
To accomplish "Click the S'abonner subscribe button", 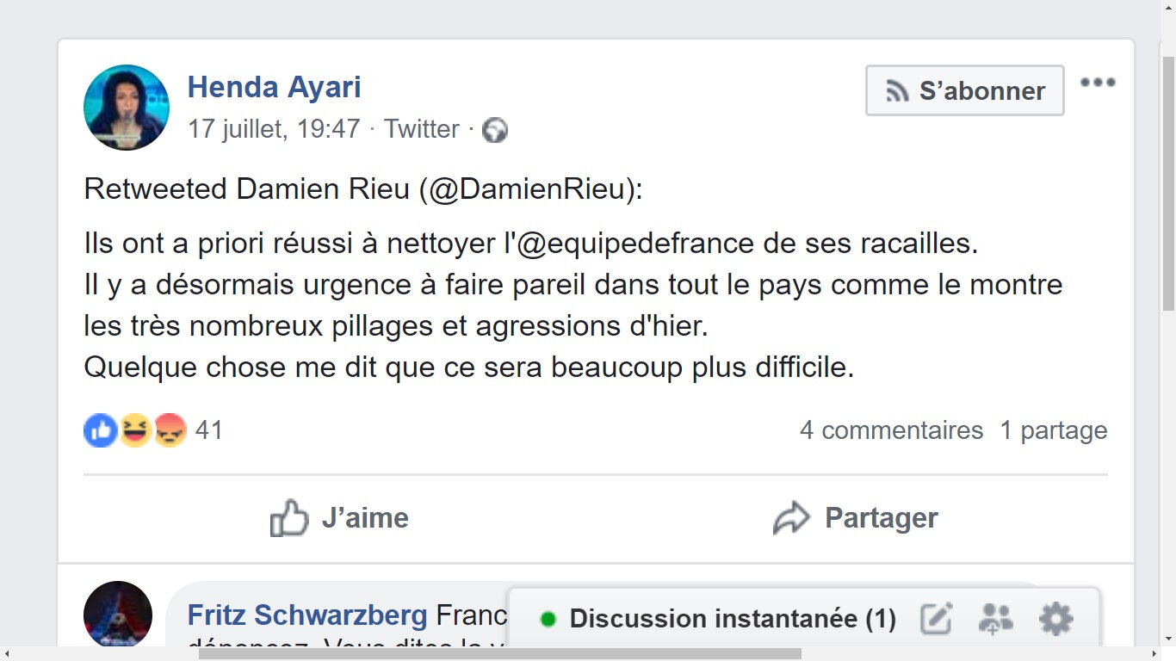I will (x=965, y=90).
